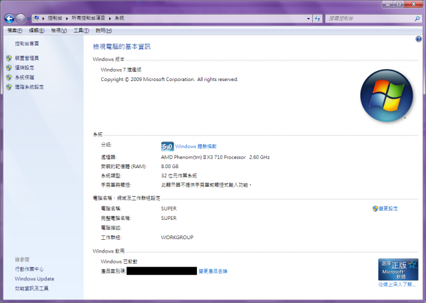
Task: Select the Windows 7 旗艦版 edition text
Action: pyautogui.click(x=121, y=70)
